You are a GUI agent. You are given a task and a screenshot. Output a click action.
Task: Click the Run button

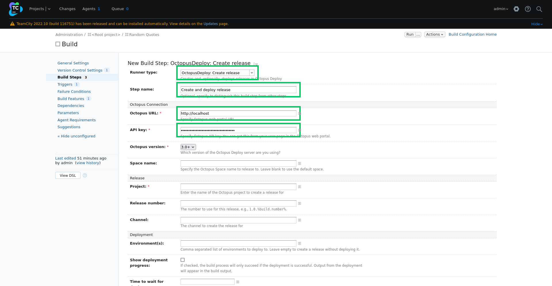tap(410, 34)
